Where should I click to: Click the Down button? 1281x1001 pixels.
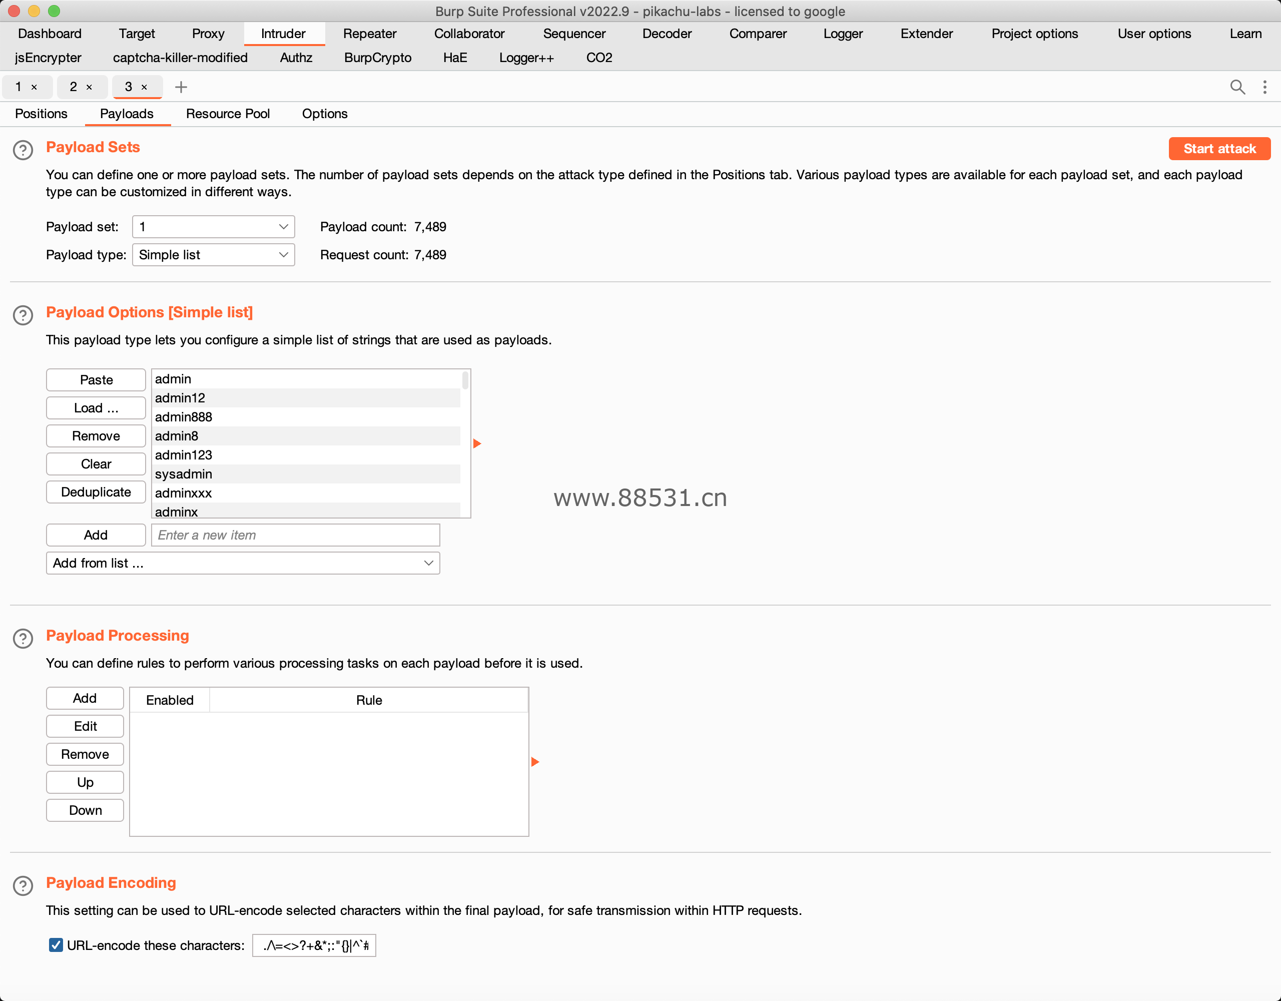pos(85,810)
